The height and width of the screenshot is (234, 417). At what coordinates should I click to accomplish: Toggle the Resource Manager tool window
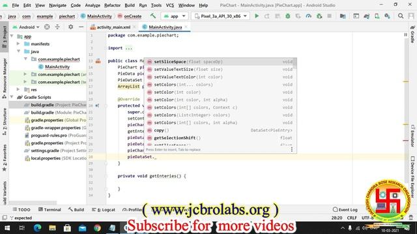pyautogui.click(x=5, y=78)
